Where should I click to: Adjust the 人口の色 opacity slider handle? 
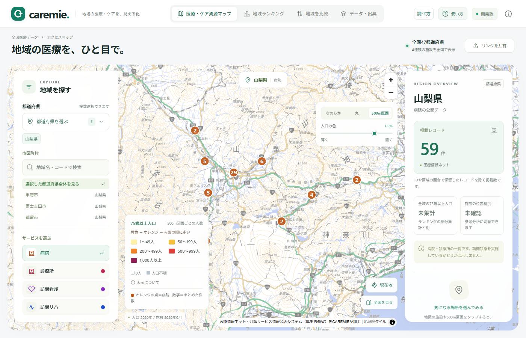374,133
